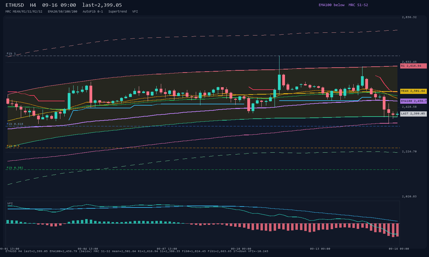Image resolution: width=429 pixels, height=257 pixels.
Task: Click the 2,632.45 price axis label
Action: [x=409, y=62]
